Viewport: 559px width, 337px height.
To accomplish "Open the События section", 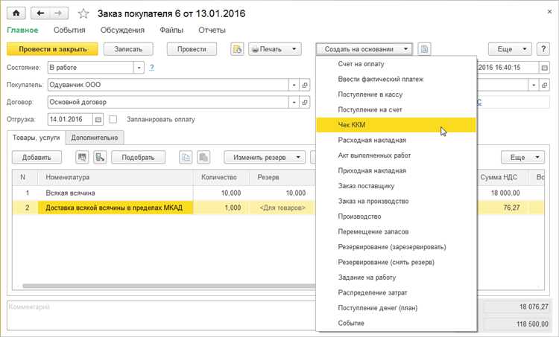I will [x=69, y=31].
